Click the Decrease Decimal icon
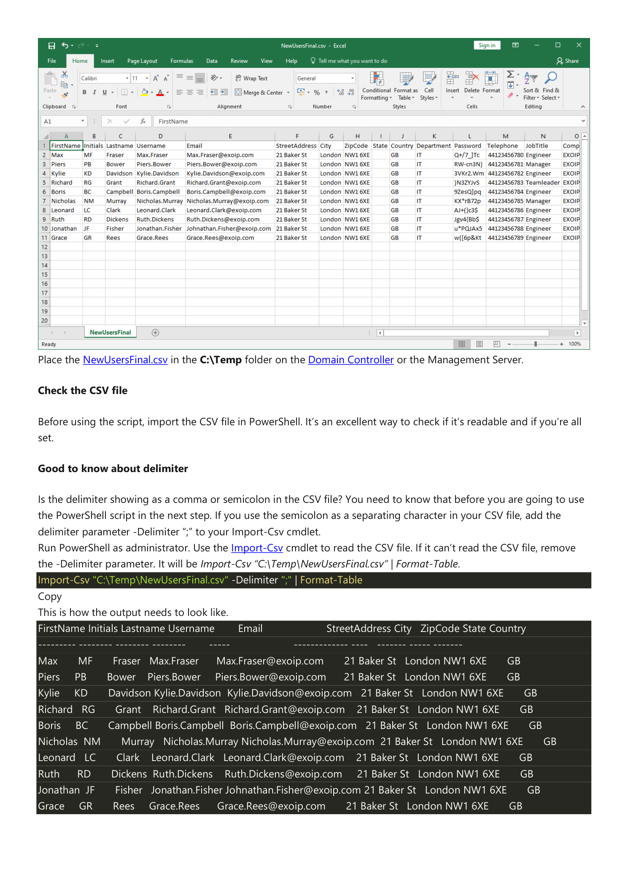The image size is (628, 888). [350, 92]
